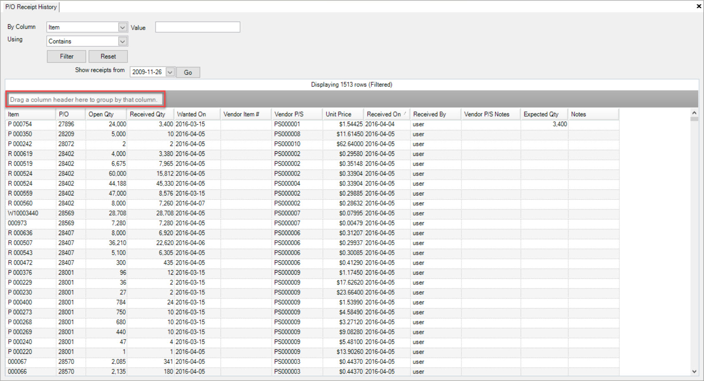Image resolution: width=704 pixels, height=381 pixels.
Task: Sort by the Item column header
Action: click(x=30, y=114)
